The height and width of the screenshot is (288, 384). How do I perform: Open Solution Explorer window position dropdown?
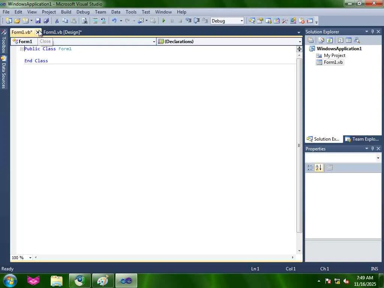click(367, 31)
